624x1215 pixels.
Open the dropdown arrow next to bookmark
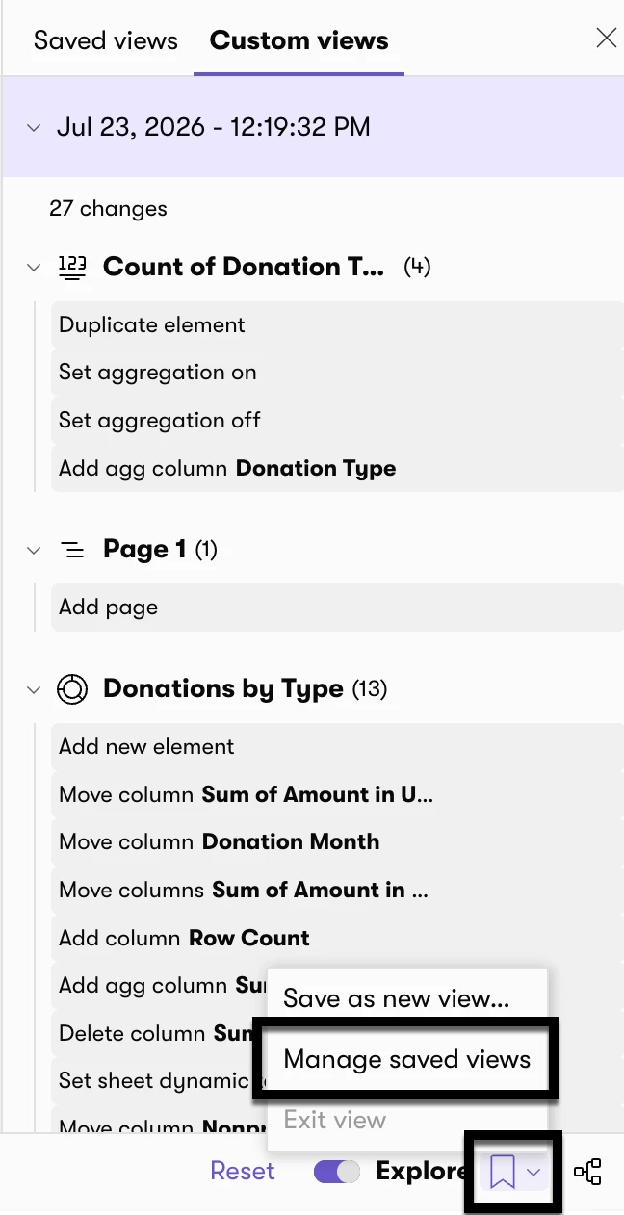coord(534,1173)
